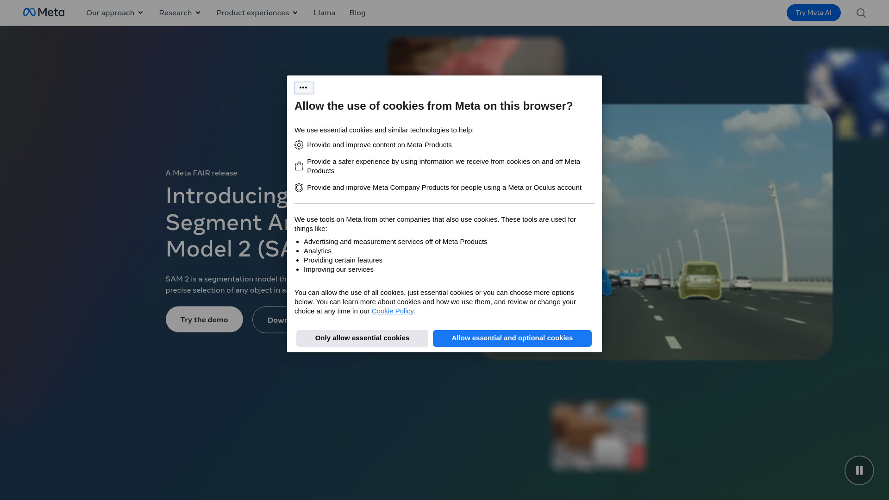Expand the 'Our approach' dropdown menu
This screenshot has width=889, height=500.
[x=115, y=13]
